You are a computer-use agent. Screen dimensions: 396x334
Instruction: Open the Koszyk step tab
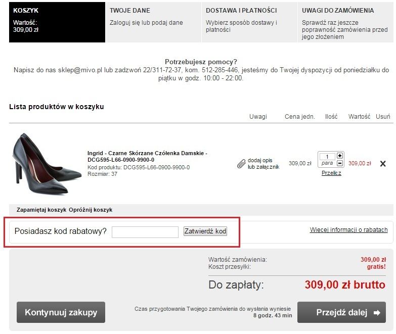[57, 22]
